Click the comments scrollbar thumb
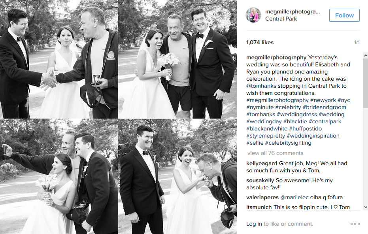The image size is (368, 234). [365, 83]
